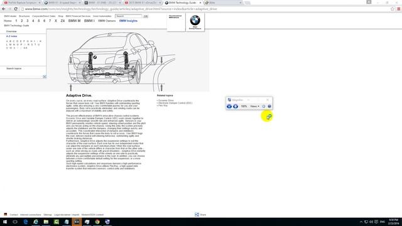
Task: Zoom in with the Magnifier plus button
Action: pos(236,106)
